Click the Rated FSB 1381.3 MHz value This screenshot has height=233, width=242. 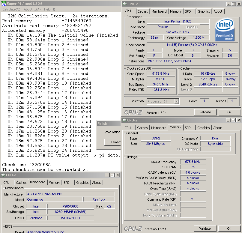(x=161, y=90)
